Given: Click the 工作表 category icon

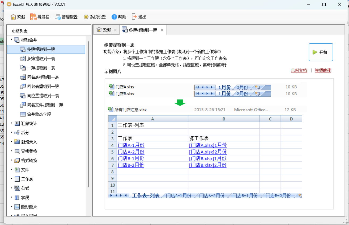Looking at the screenshot, I should 17,179.
